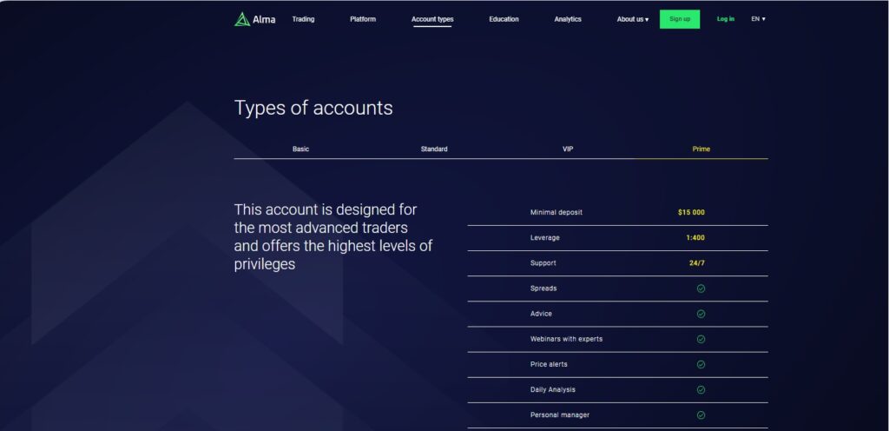Click the Account types nav item

(x=432, y=19)
